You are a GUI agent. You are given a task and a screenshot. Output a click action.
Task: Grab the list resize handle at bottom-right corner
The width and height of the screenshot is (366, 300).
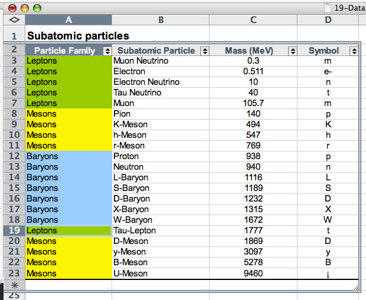coord(357,288)
